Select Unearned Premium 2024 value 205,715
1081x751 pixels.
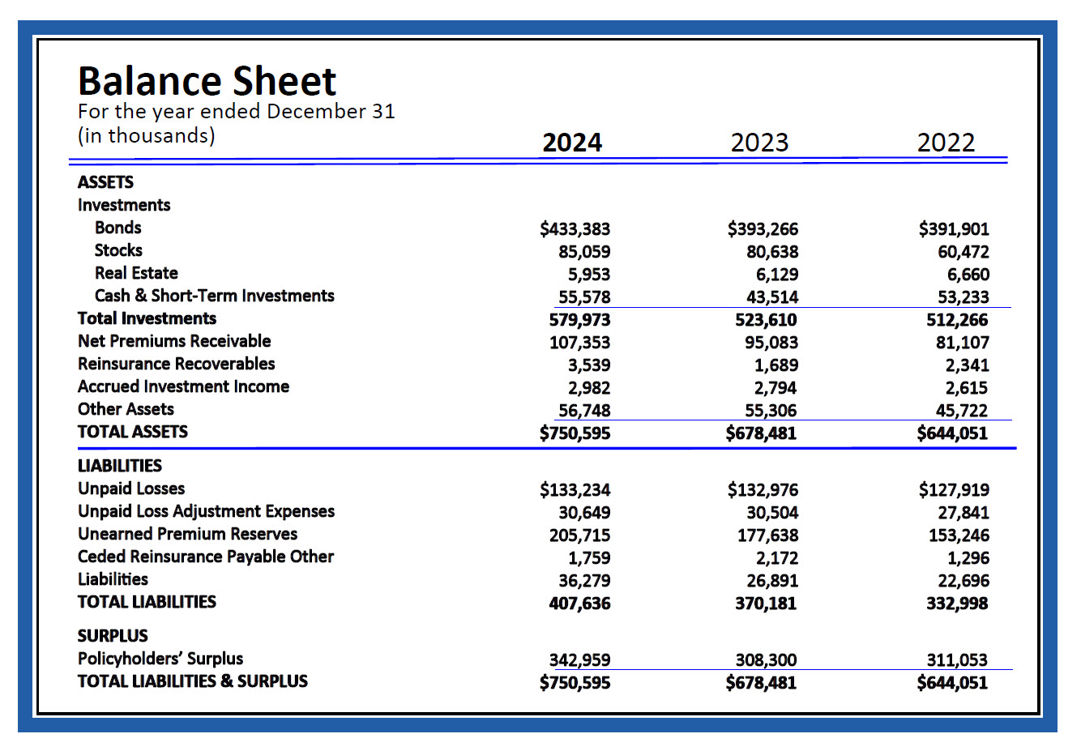[x=580, y=536]
